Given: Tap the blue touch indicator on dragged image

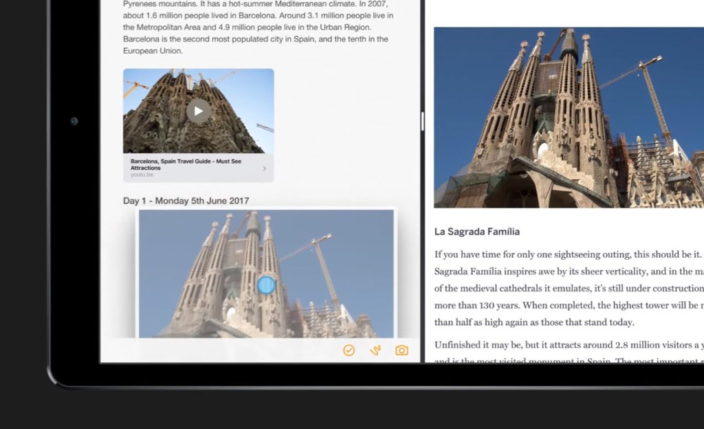Looking at the screenshot, I should click(x=266, y=285).
